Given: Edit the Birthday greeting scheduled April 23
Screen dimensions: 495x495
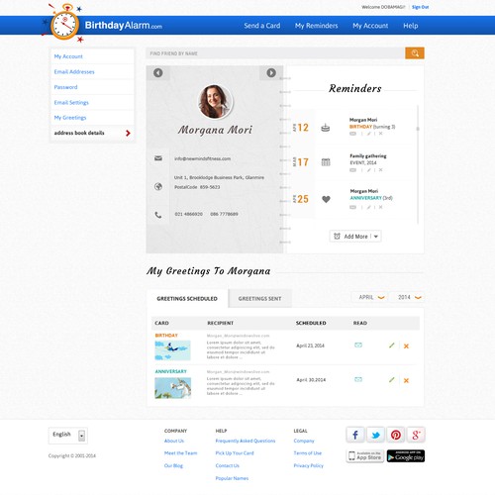Looking at the screenshot, I should tap(392, 346).
